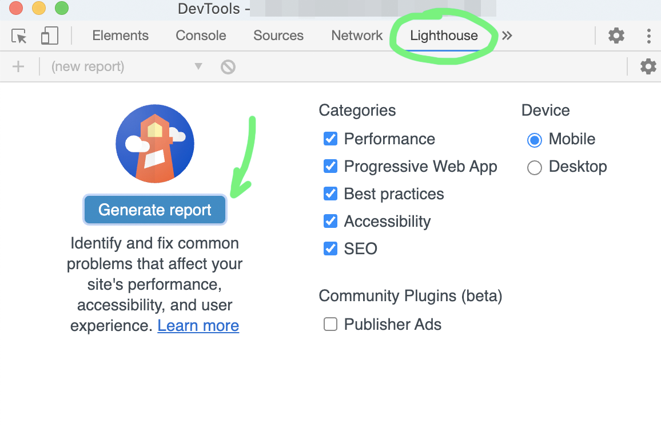This screenshot has width=661, height=426.
Task: Open the Sources tab
Action: (x=278, y=35)
